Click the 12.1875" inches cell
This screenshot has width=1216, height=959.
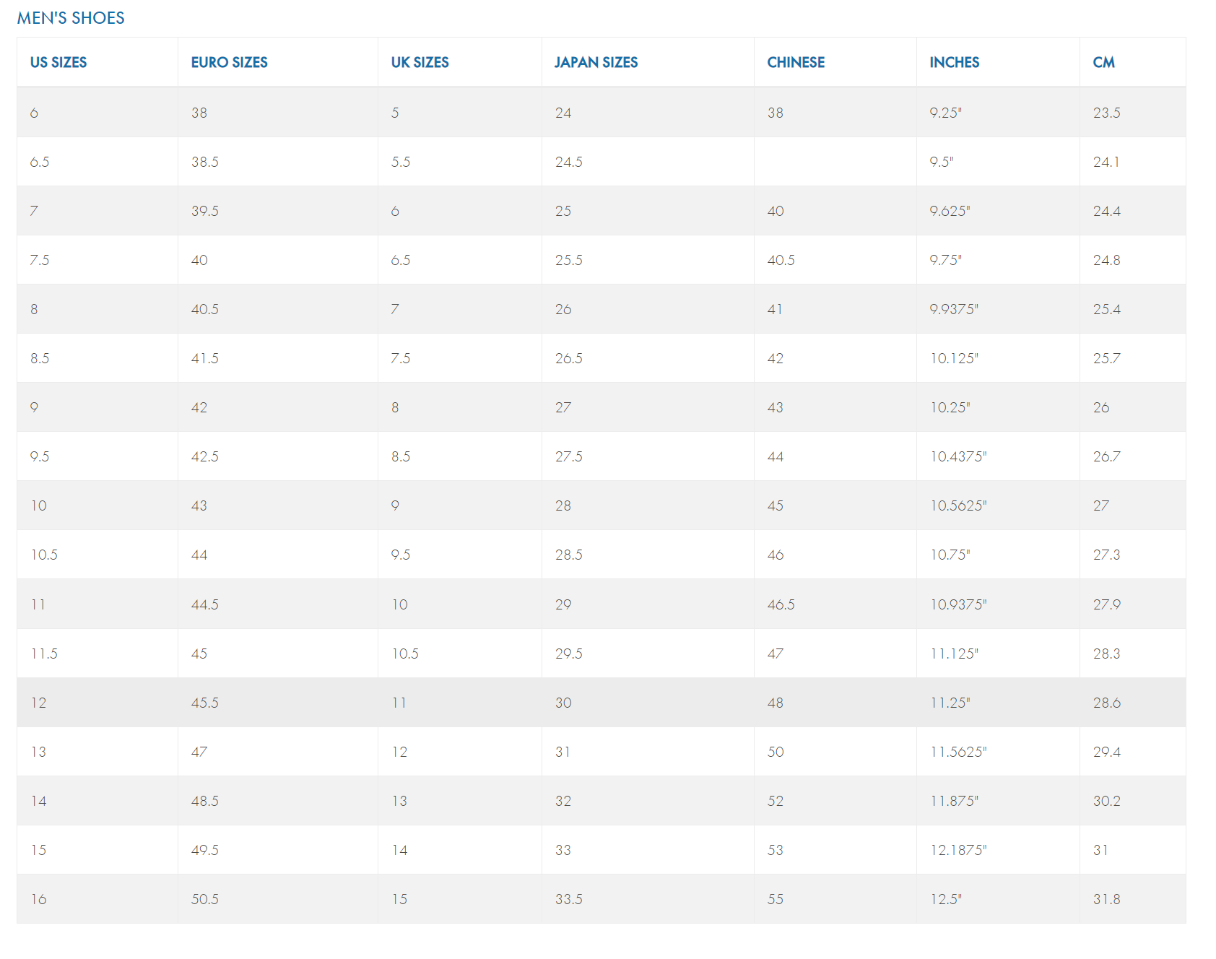pyautogui.click(x=958, y=851)
